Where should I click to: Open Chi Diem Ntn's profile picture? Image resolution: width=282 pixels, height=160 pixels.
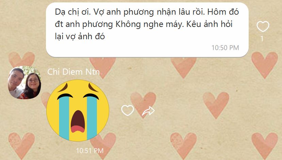tap(24, 83)
